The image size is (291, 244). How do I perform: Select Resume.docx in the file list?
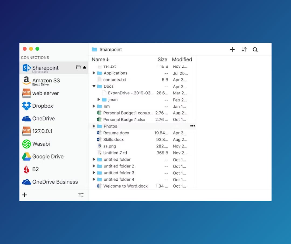116,133
